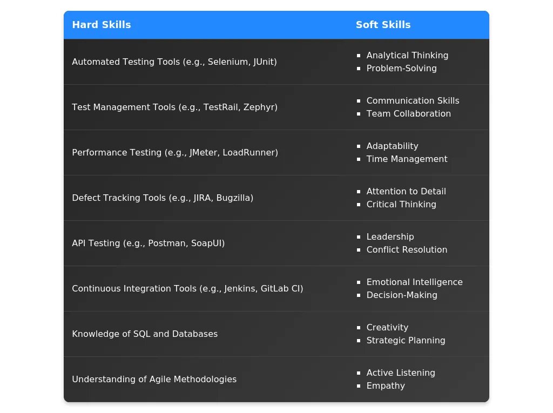553x413 pixels.
Task: Click the Hard Skills column header
Action: pyautogui.click(x=102, y=25)
